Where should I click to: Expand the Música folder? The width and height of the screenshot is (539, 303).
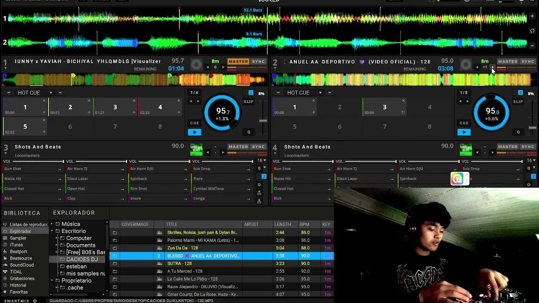[52, 224]
